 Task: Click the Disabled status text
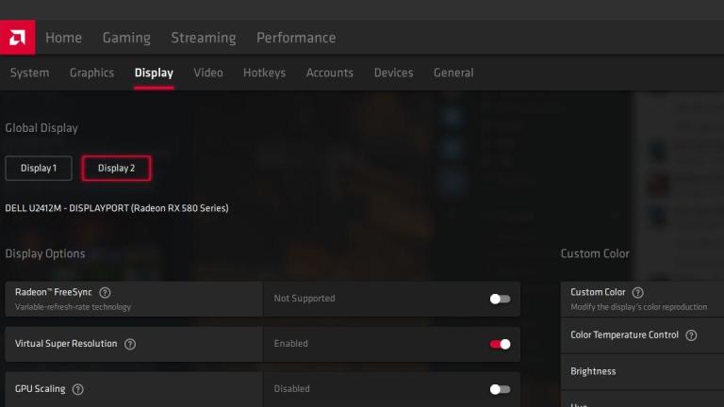coord(292,389)
